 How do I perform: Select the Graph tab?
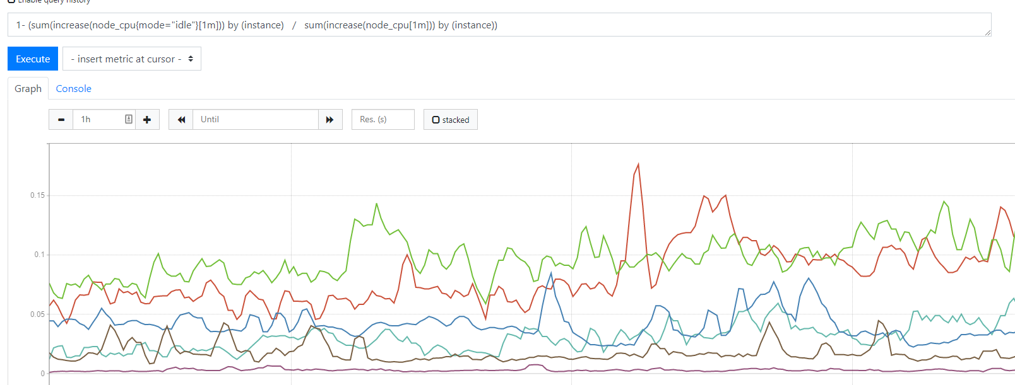pos(28,89)
